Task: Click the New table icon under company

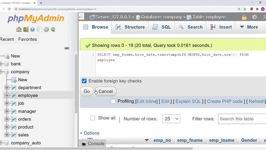Action: pyautogui.click(x=14, y=80)
